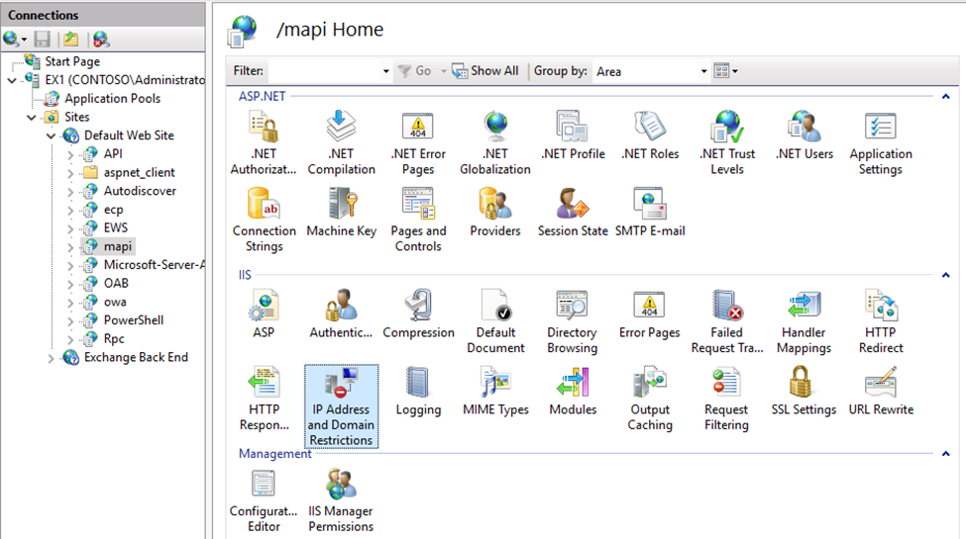
Task: Open Logging feature
Action: pyautogui.click(x=418, y=392)
